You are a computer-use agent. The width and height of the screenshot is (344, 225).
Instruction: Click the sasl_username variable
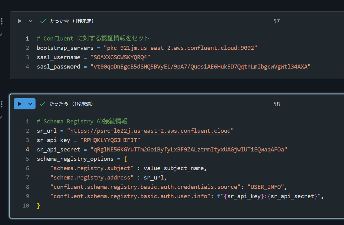[x=58, y=57]
